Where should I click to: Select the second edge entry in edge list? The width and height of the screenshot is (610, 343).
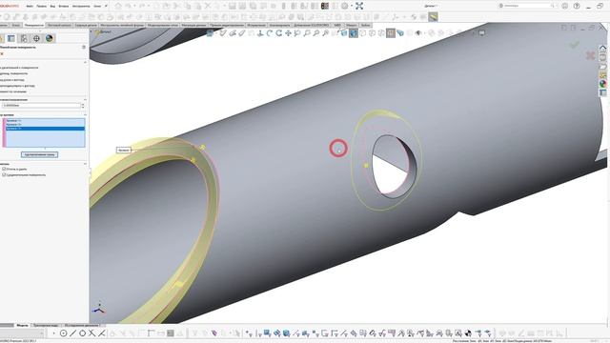click(45, 125)
